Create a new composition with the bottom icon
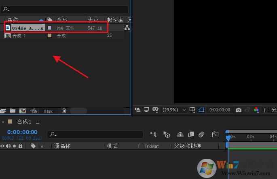Screen dimensions: 277x179 (x=23, y=111)
